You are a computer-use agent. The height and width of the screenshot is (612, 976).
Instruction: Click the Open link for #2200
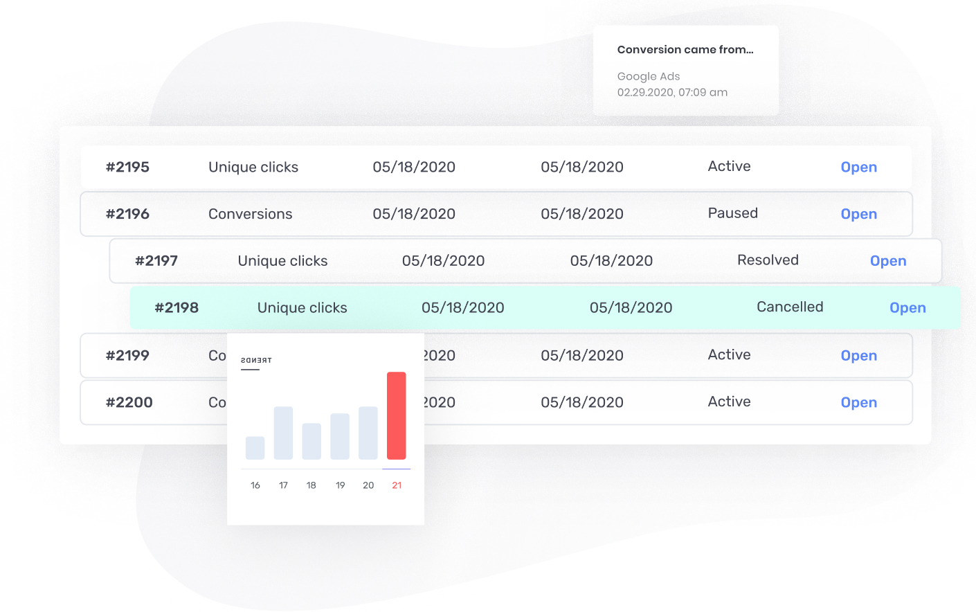click(858, 402)
